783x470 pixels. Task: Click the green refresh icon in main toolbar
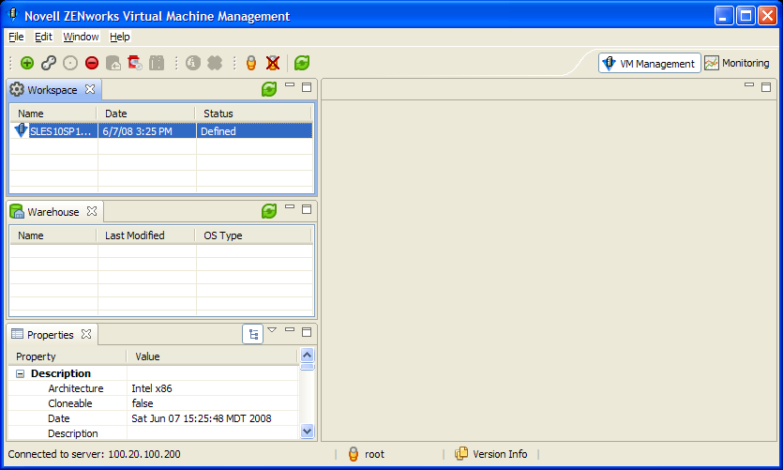point(302,63)
